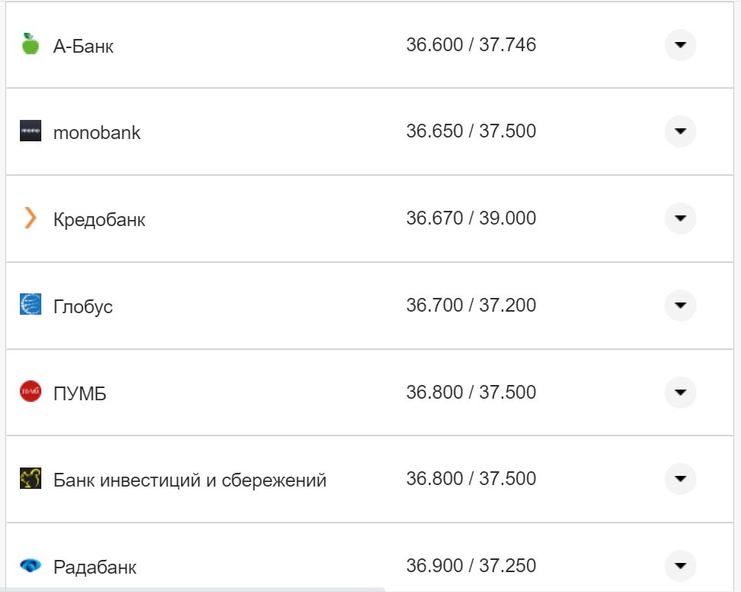The image size is (741, 592).
Task: Expand the monobank row arrow
Action: [681, 131]
